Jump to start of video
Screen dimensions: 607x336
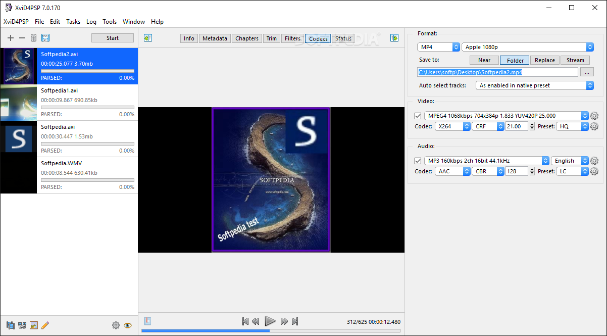coord(245,321)
